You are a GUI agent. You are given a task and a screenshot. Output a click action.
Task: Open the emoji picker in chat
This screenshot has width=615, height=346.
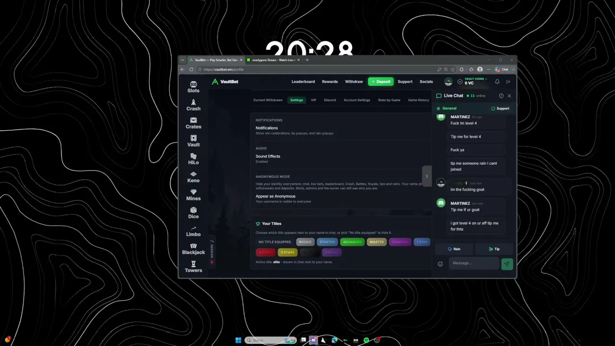click(441, 263)
